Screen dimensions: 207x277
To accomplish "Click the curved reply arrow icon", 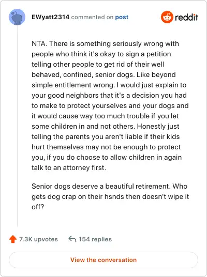I will (72, 239).
